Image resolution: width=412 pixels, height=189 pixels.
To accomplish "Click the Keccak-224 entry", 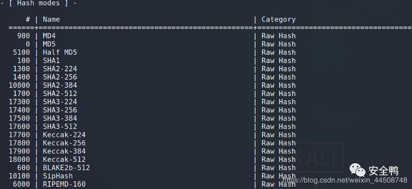I will click(64, 135).
